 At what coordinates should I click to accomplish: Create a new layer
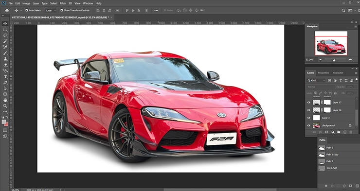344,132
